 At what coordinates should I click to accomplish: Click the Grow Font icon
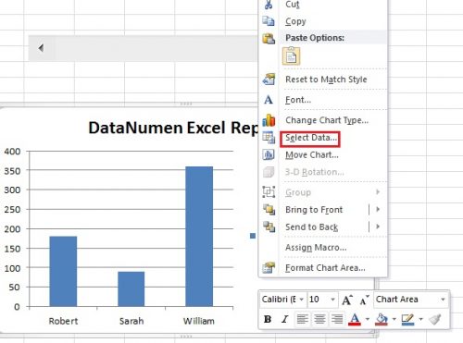click(x=347, y=300)
